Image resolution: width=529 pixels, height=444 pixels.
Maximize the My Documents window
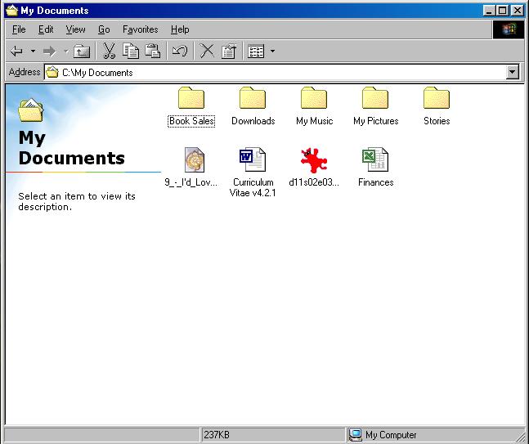pos(502,11)
